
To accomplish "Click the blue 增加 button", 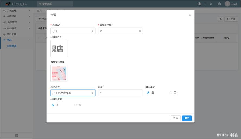I will (187, 118).
